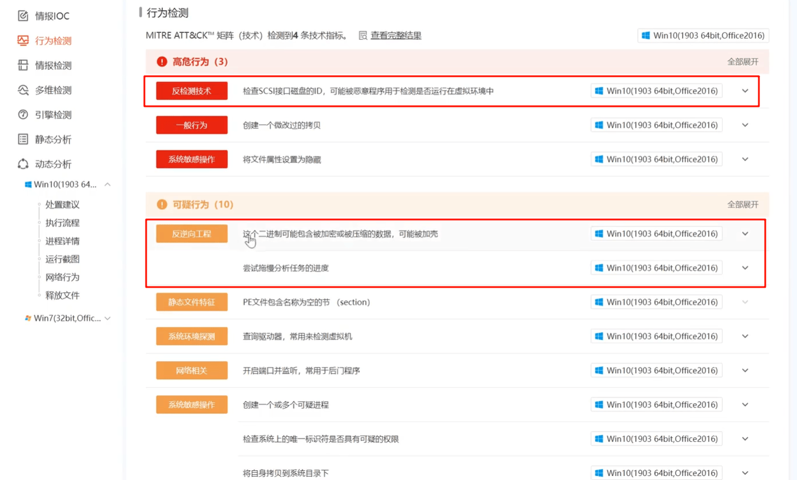Screen dimensions: 797x480
Task: Open 查看完整结果 link
Action: [396, 36]
